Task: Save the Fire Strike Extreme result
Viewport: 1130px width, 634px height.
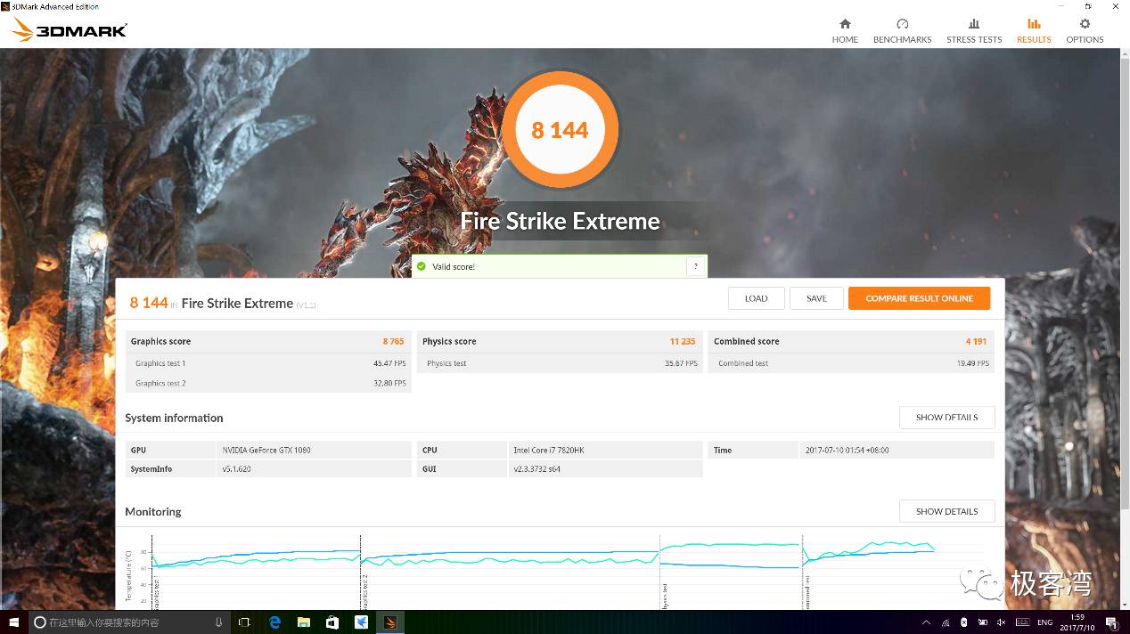Action: [816, 298]
